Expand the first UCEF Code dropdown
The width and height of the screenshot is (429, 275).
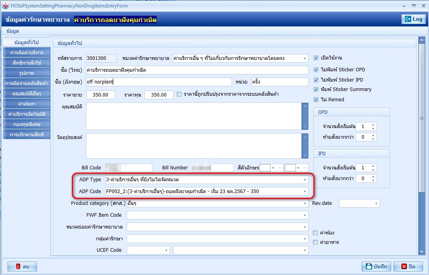[166, 250]
